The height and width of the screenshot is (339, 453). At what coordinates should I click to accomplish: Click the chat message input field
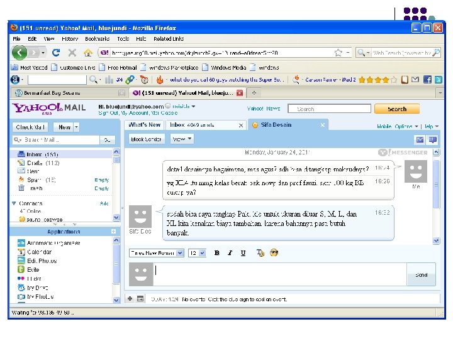coord(280,274)
